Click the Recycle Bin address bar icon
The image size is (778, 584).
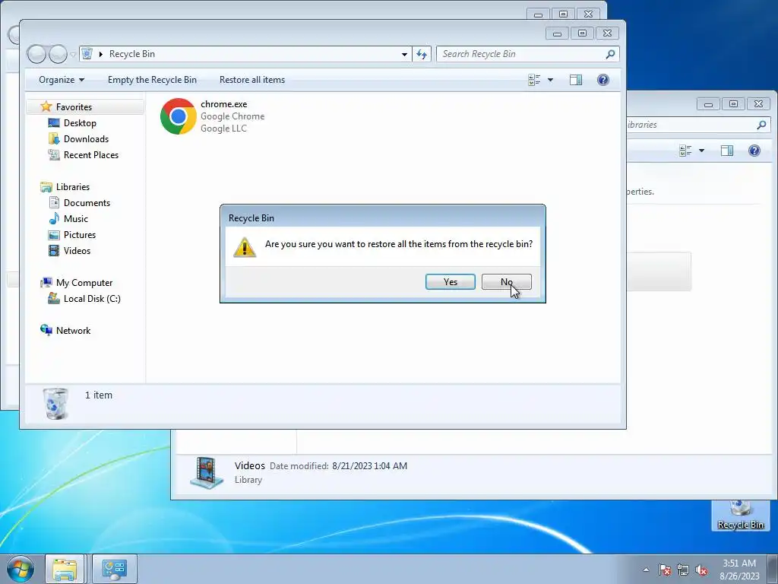click(x=87, y=54)
